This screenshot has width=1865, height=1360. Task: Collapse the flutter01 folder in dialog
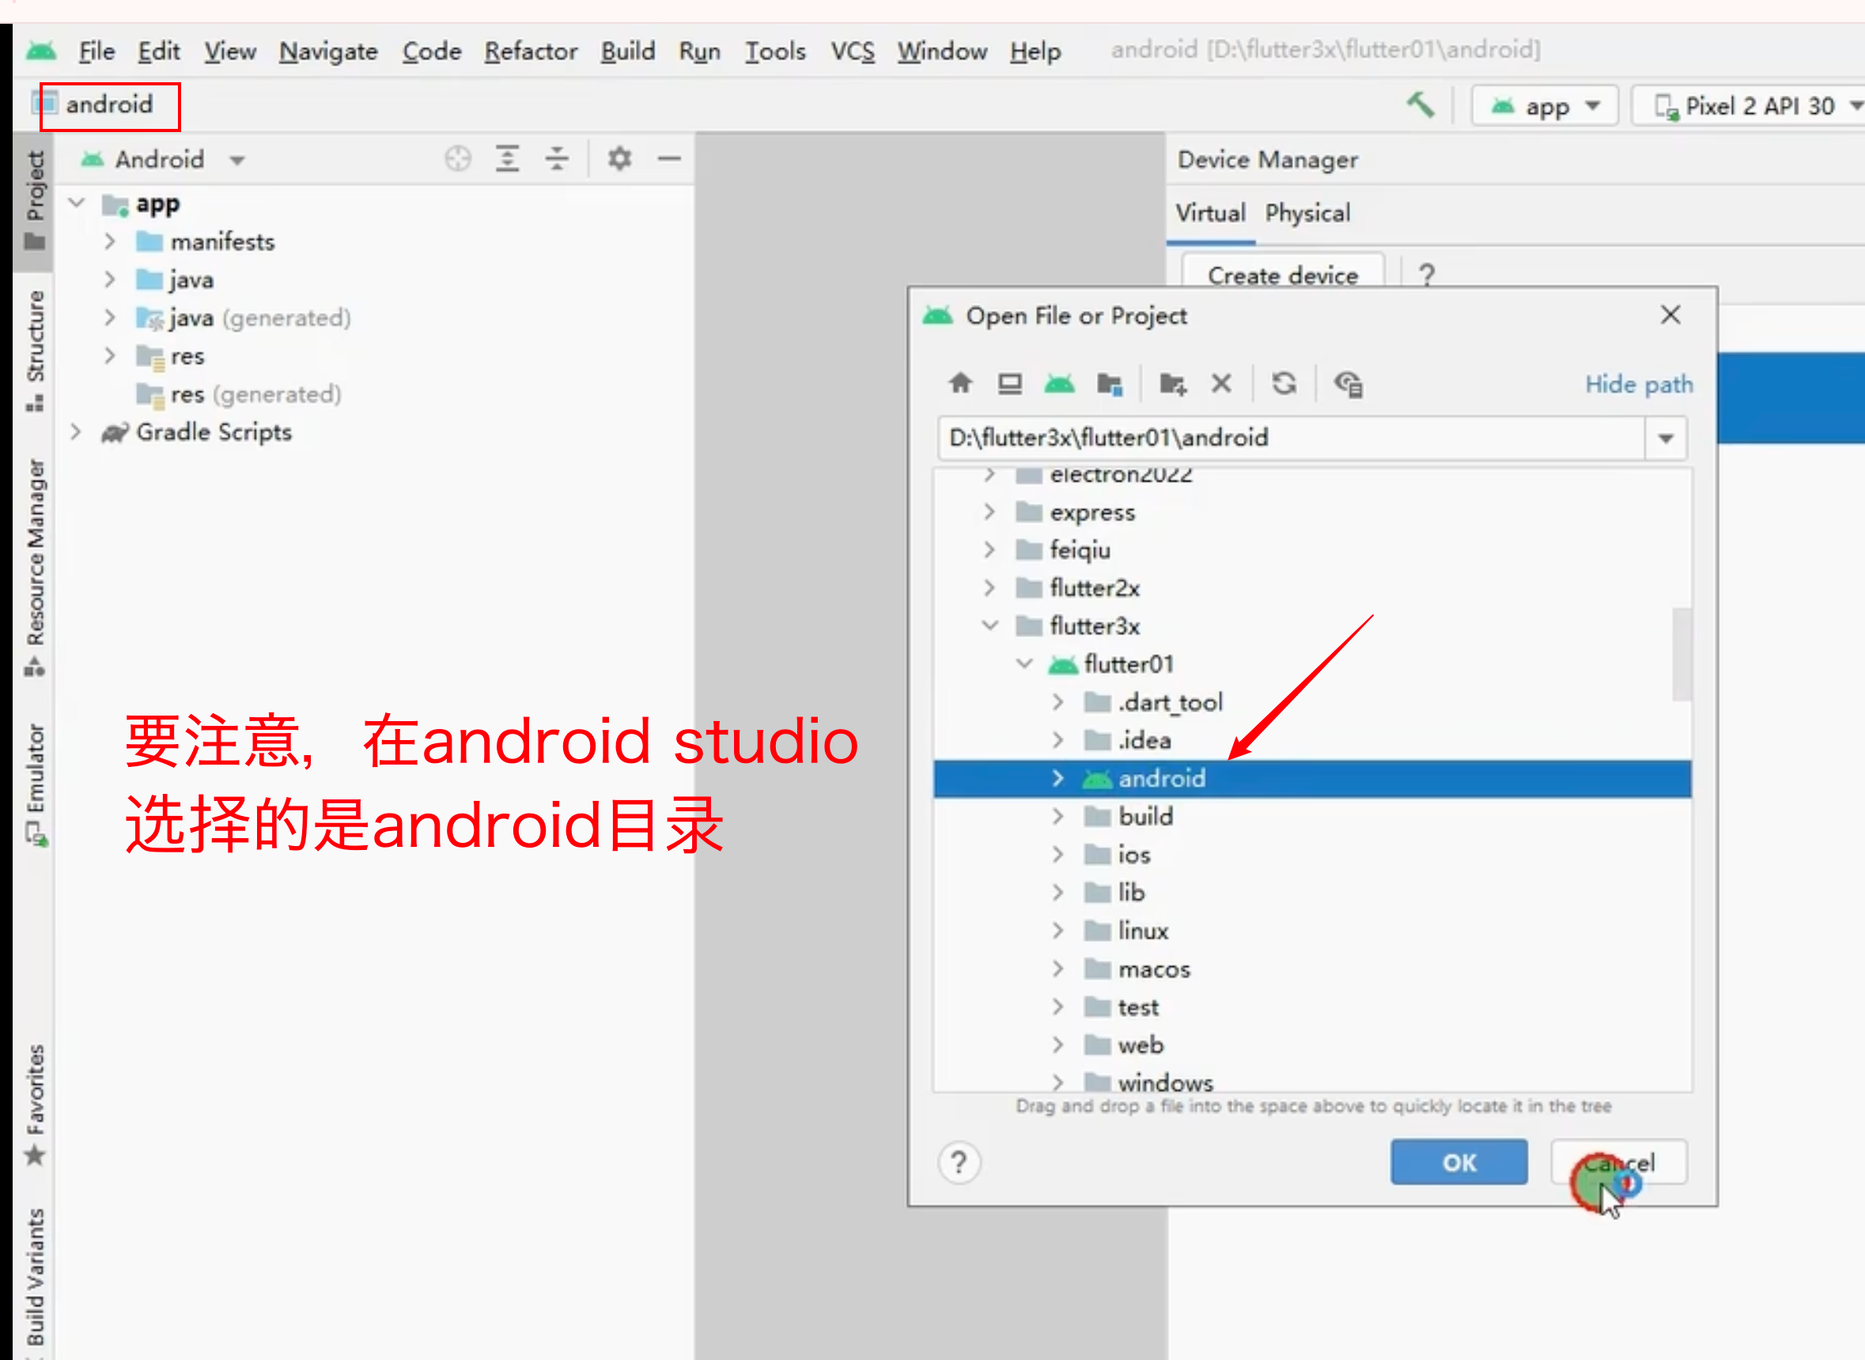(x=1024, y=663)
